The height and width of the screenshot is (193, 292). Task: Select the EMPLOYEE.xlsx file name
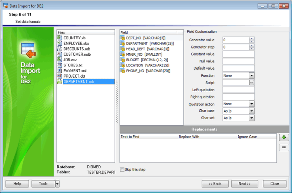coord(76,43)
